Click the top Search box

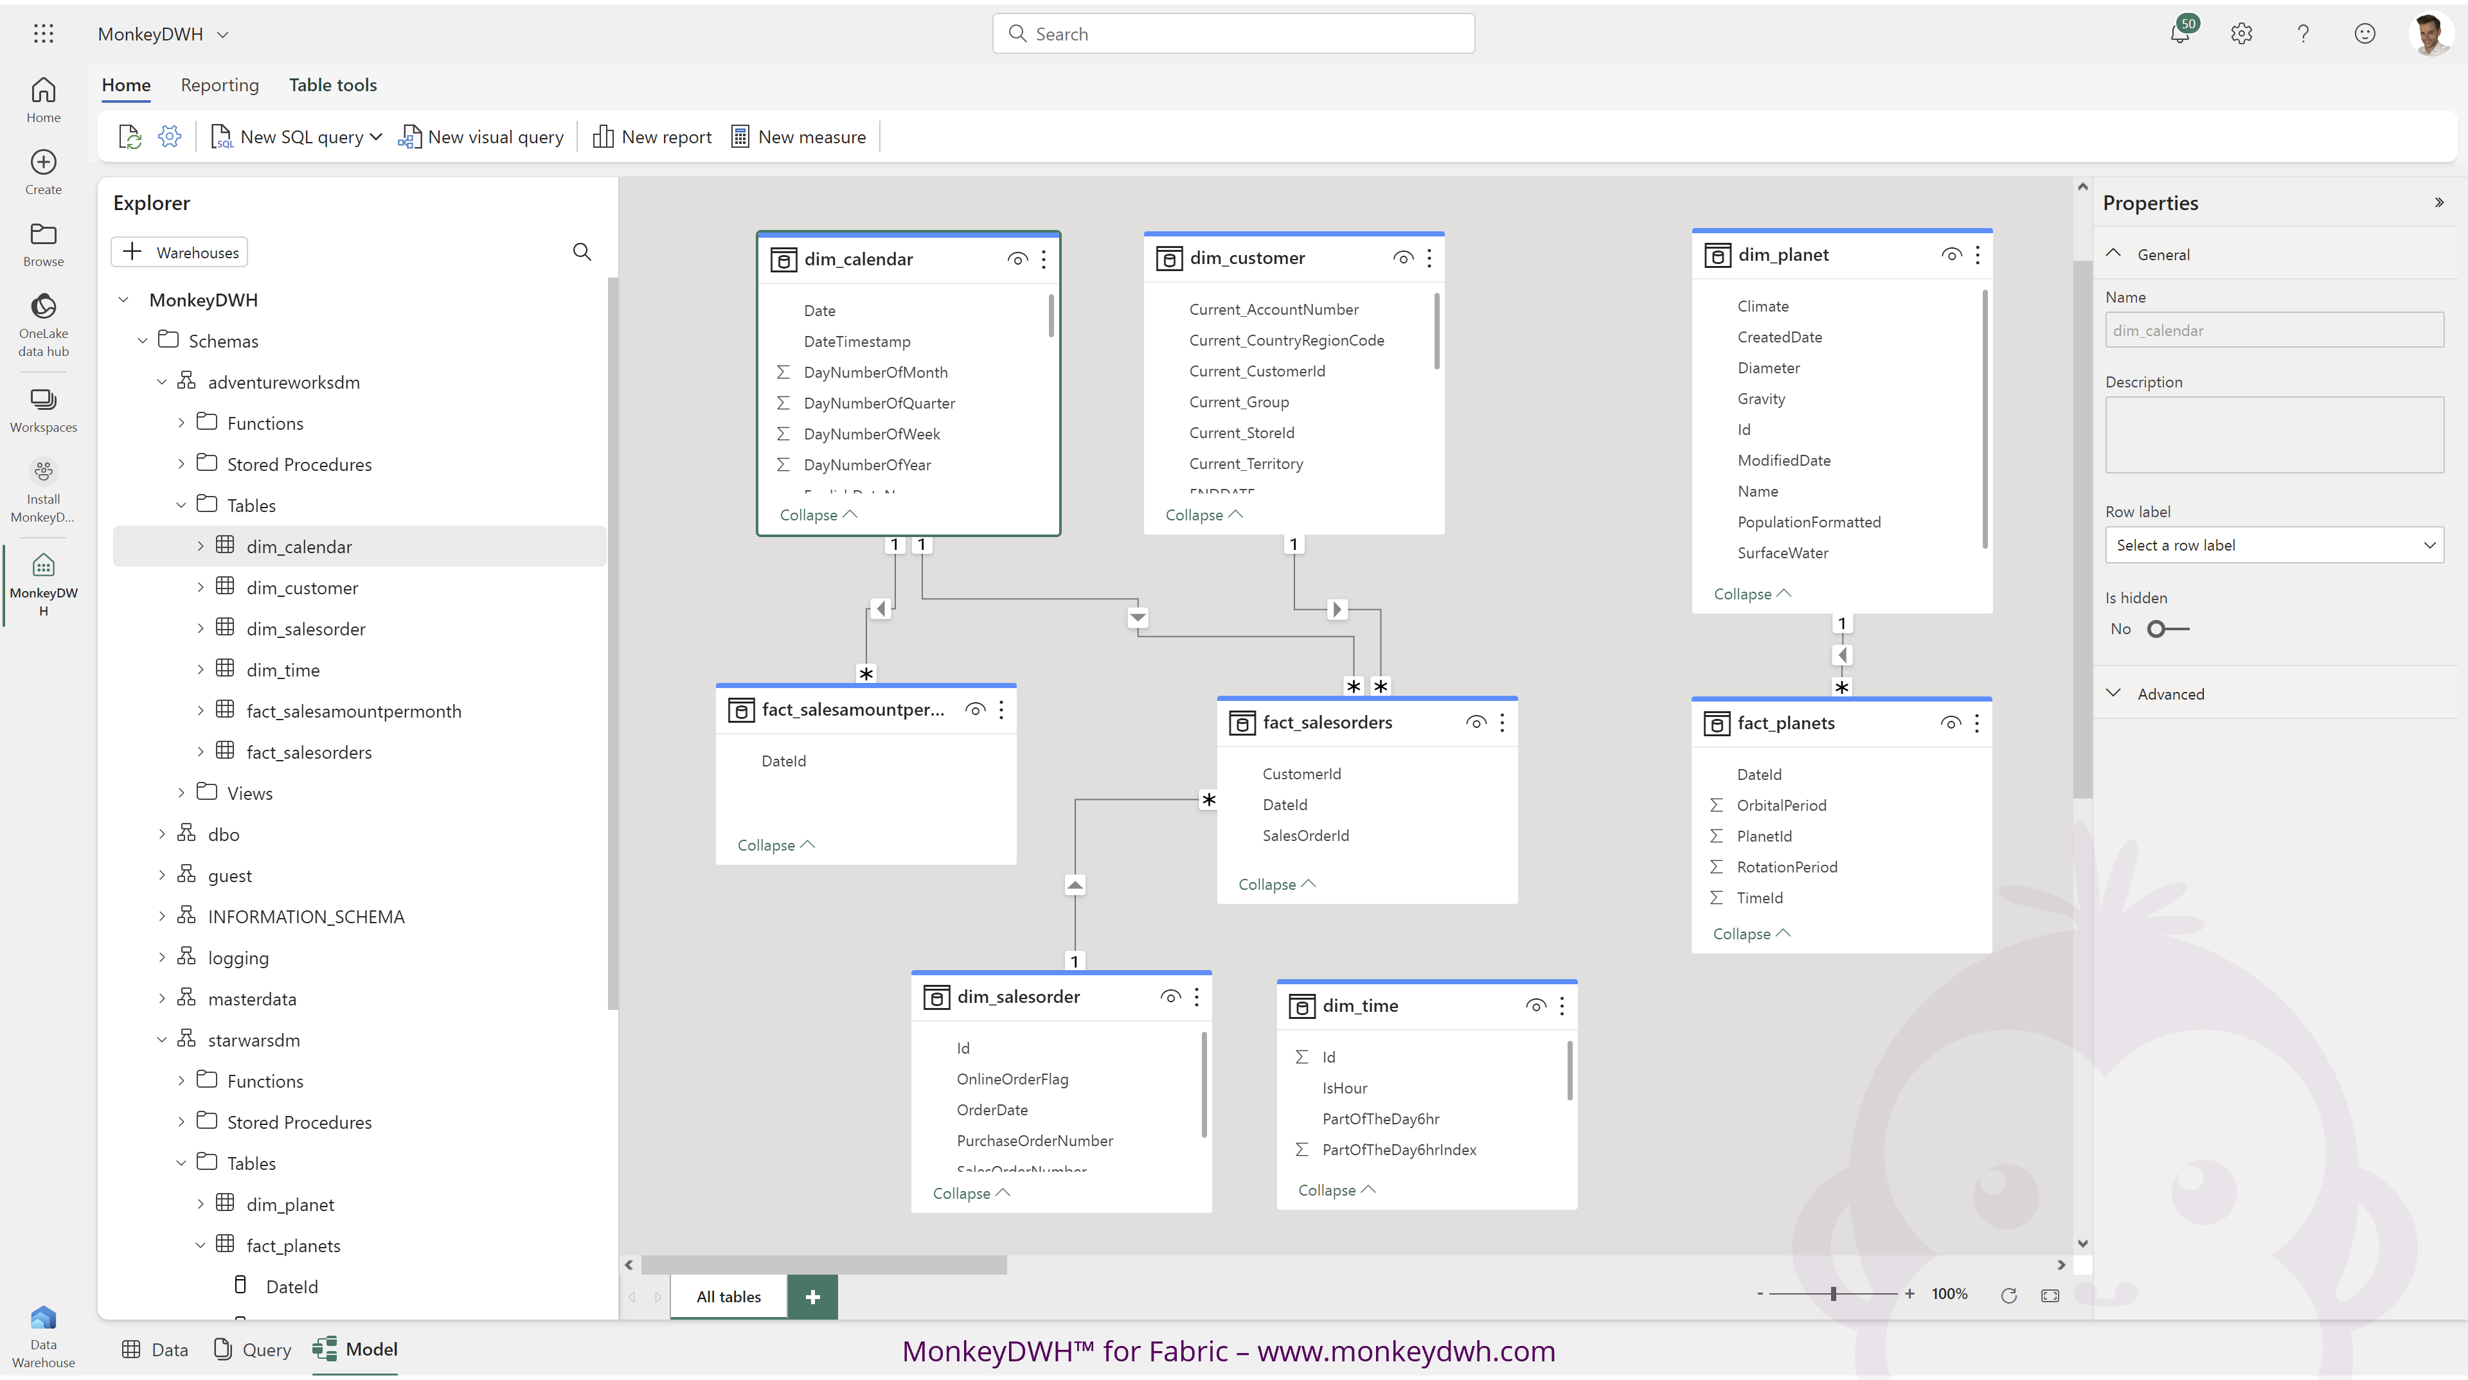pyautogui.click(x=1233, y=33)
